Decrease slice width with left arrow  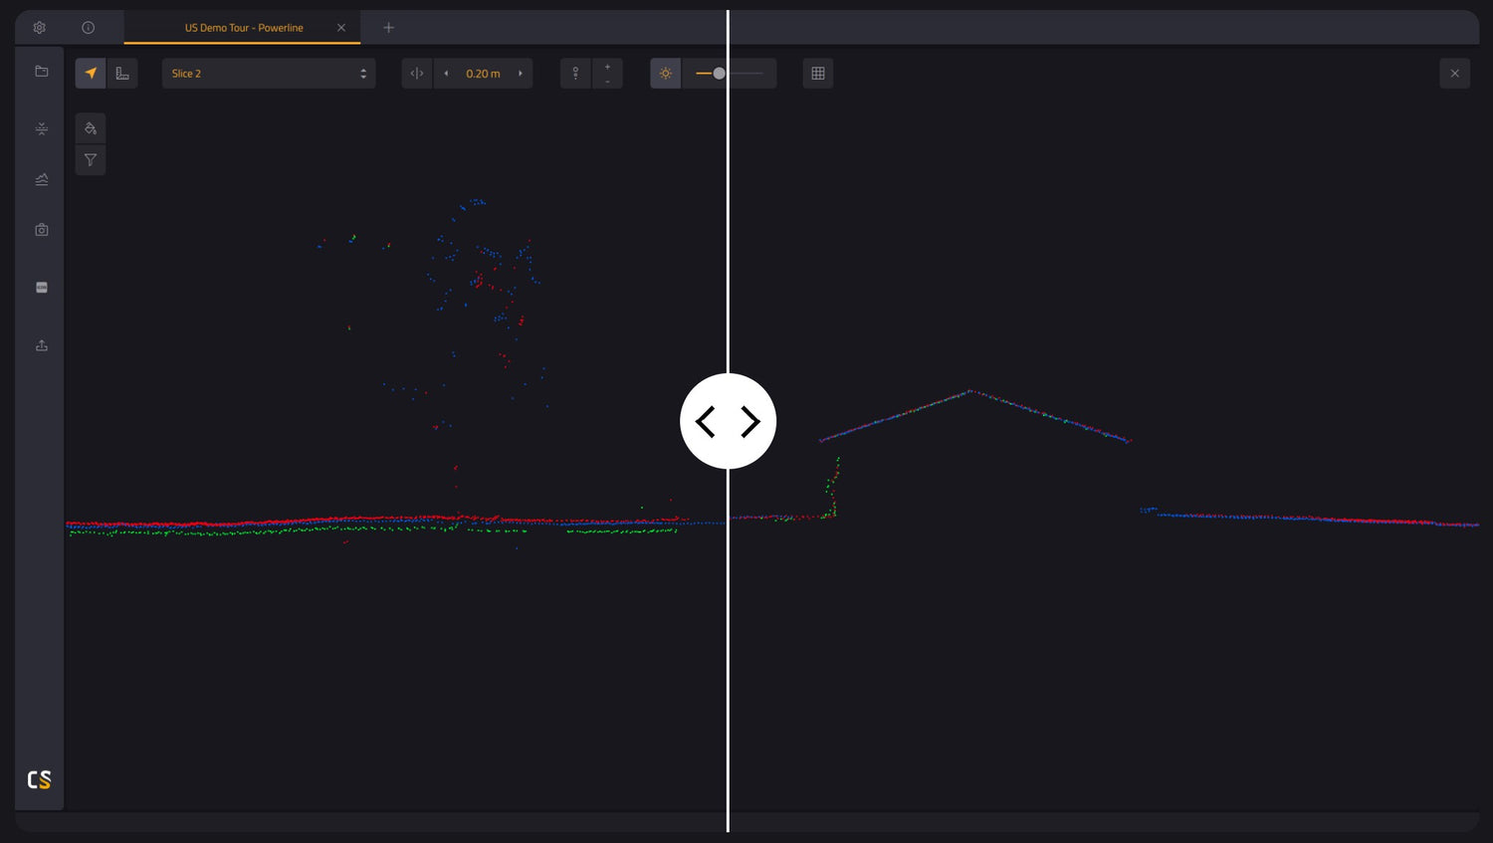(446, 74)
